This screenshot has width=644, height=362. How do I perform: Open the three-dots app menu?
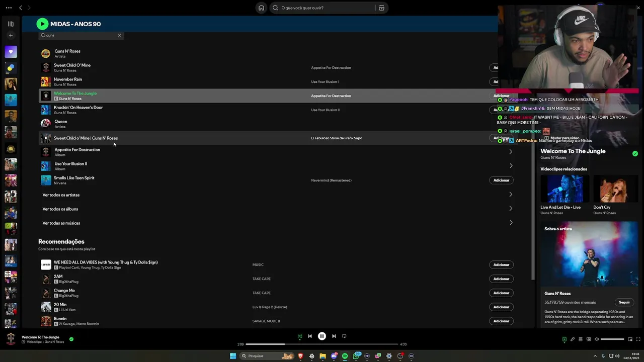tap(9, 8)
